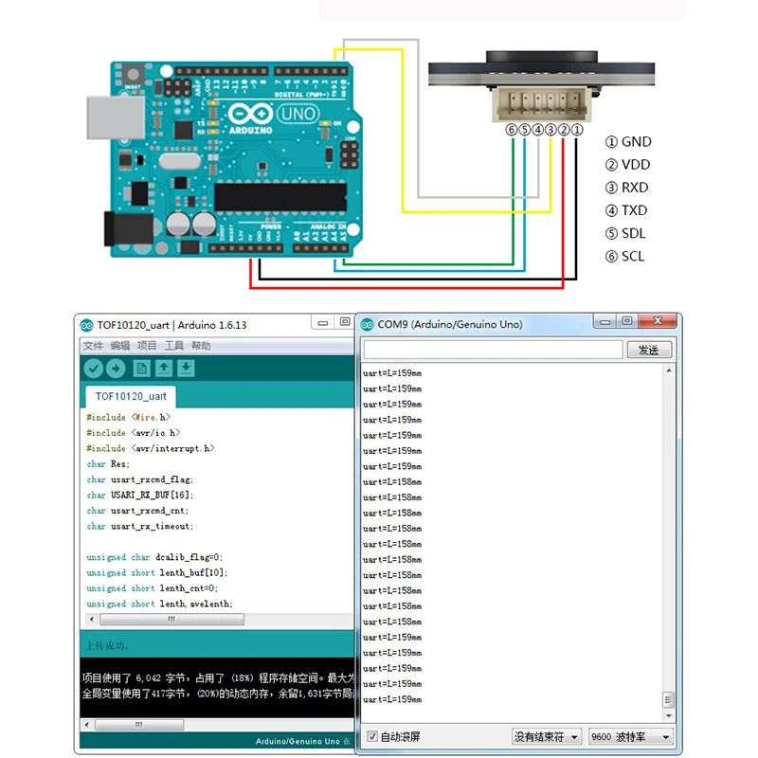
Task: Create a new sketch with the New icon
Action: click(141, 369)
